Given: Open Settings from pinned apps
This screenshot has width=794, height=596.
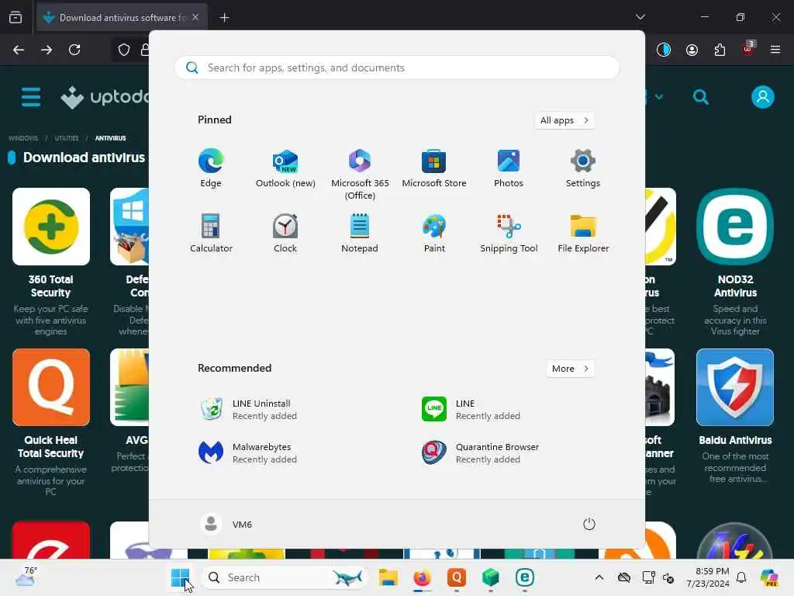Looking at the screenshot, I should (x=583, y=168).
